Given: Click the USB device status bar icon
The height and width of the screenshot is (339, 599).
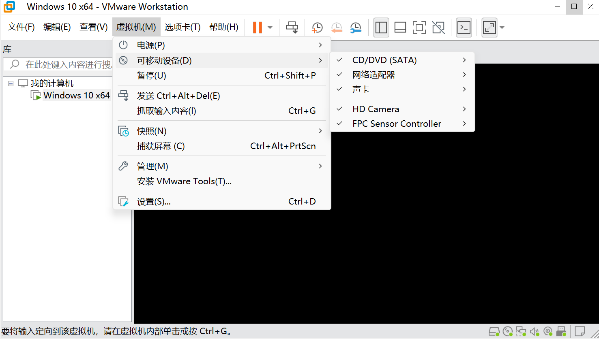Looking at the screenshot, I should [x=561, y=332].
